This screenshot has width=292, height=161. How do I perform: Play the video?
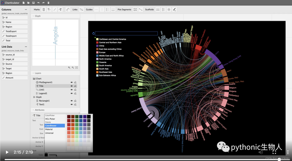[x=7, y=152]
